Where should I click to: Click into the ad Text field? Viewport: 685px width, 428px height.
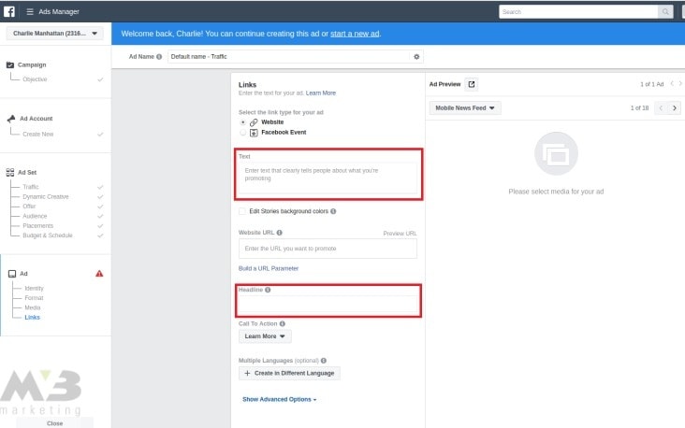click(x=328, y=178)
